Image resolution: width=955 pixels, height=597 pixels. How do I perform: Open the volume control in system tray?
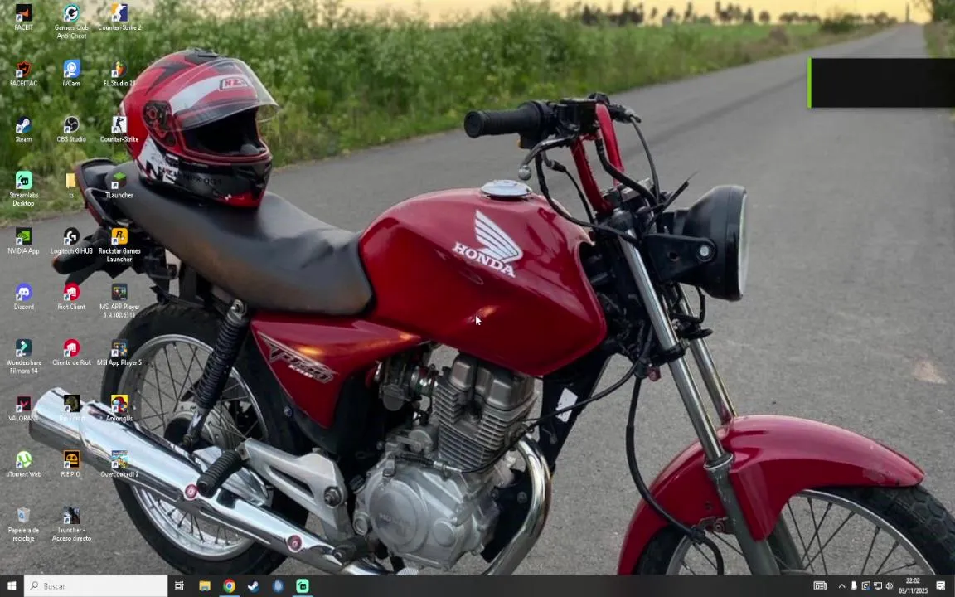(x=890, y=586)
